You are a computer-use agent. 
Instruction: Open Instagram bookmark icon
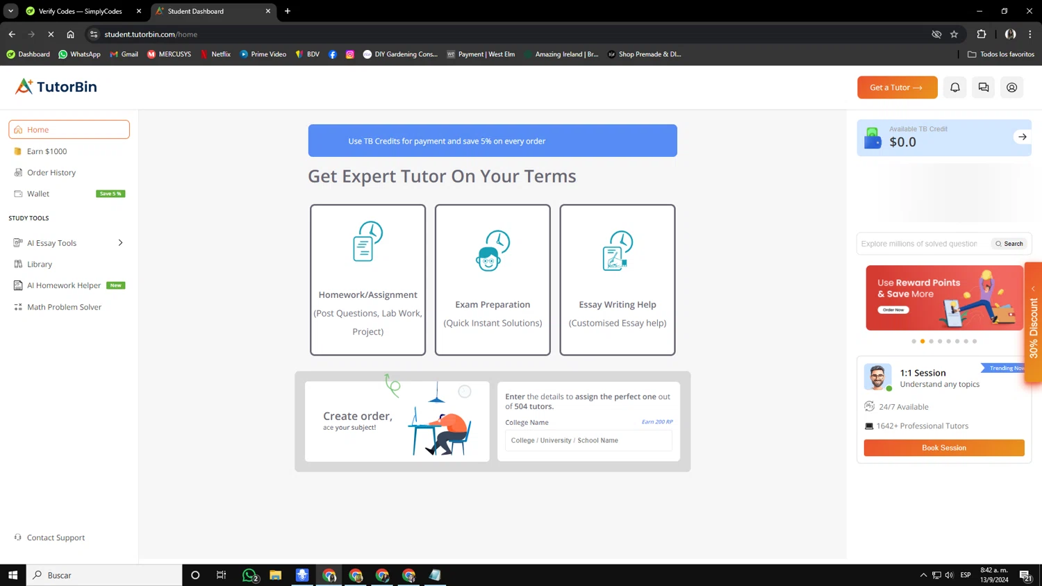click(350, 54)
